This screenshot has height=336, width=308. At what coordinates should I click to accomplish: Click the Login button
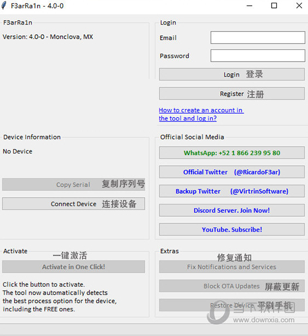[x=232, y=74]
